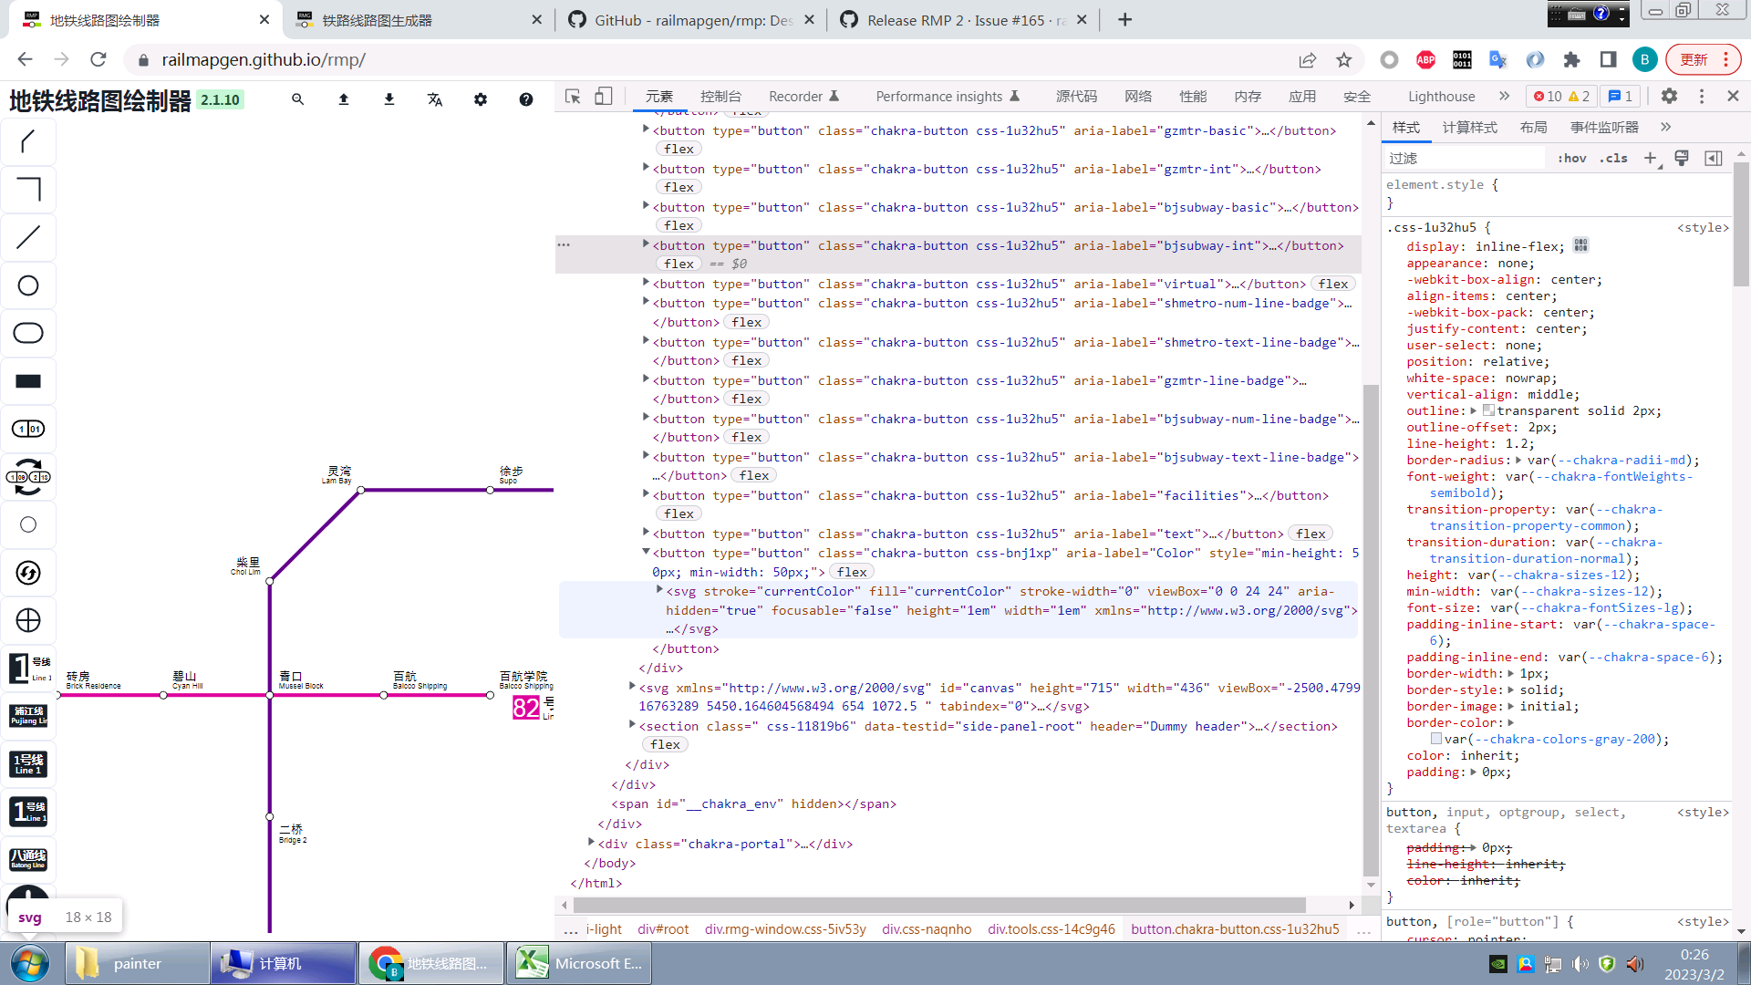The width and height of the screenshot is (1751, 985).
Task: Select the 1|01 numbered station tool
Action: 28,429
